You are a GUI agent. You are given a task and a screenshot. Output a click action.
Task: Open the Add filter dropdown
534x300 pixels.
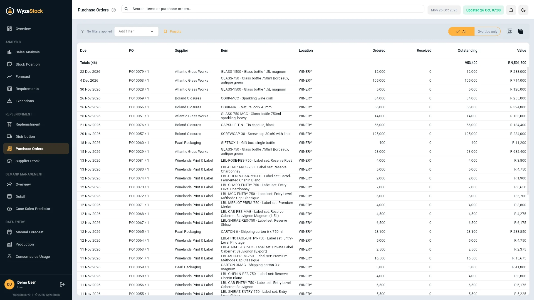point(136,31)
